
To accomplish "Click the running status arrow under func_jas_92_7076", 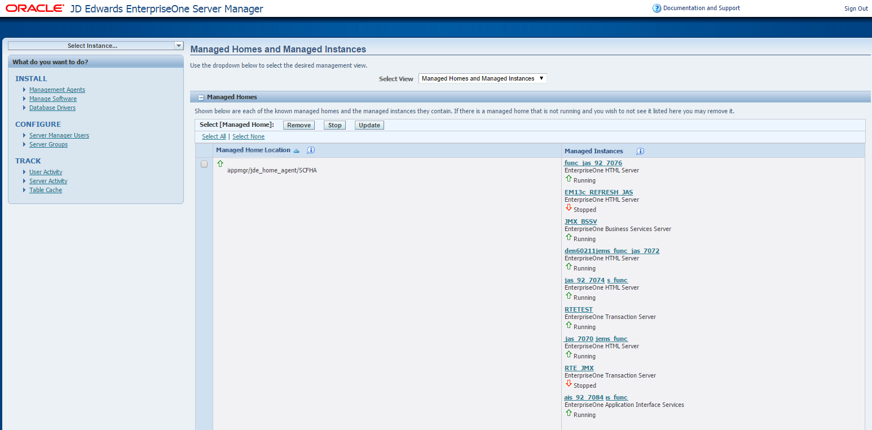I will pos(569,179).
